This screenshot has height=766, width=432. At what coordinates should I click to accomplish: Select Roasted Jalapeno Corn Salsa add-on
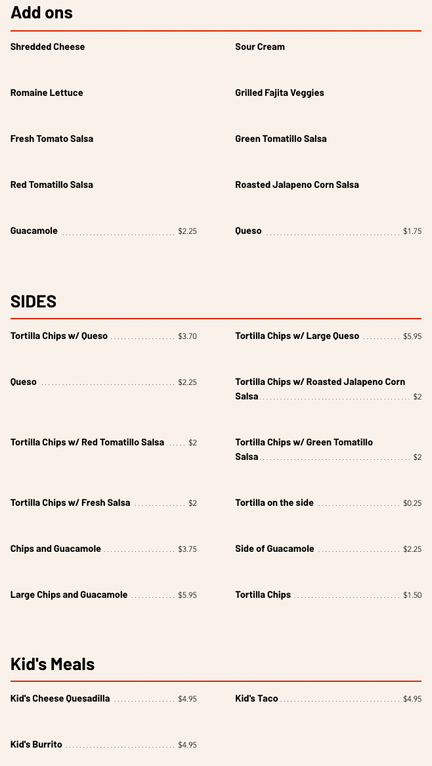point(297,185)
